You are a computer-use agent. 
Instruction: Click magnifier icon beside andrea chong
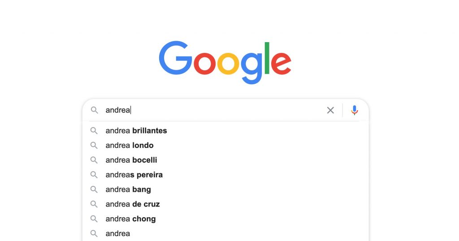point(94,219)
